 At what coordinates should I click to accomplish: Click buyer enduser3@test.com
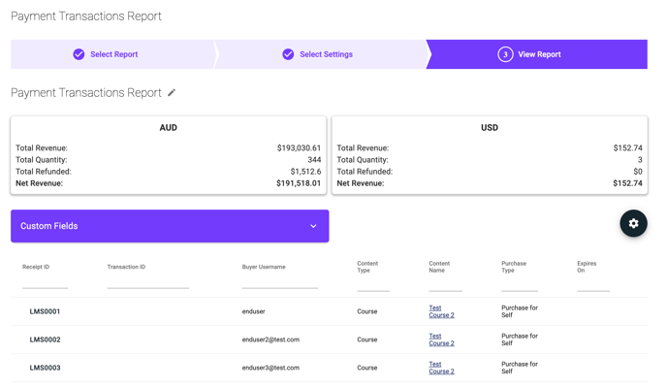pyautogui.click(x=270, y=368)
